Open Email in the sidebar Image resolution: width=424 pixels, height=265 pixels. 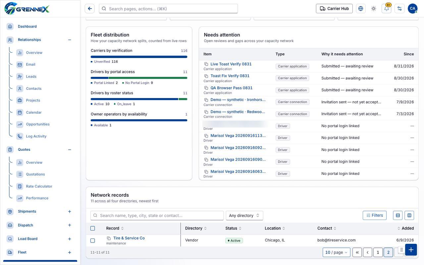tap(30, 65)
